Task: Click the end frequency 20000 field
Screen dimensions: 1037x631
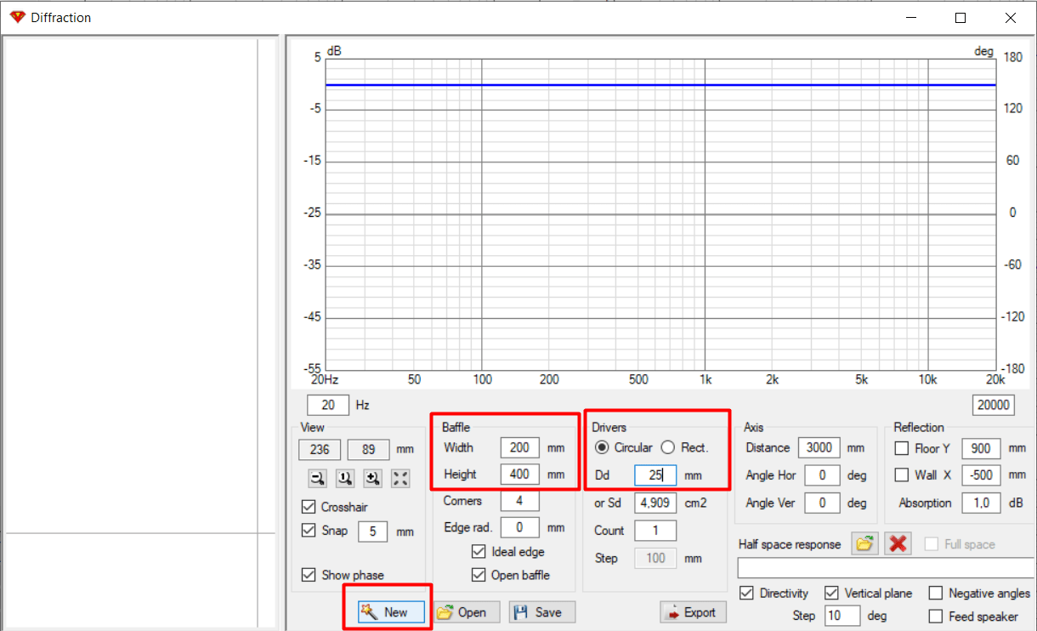Action: (x=993, y=406)
